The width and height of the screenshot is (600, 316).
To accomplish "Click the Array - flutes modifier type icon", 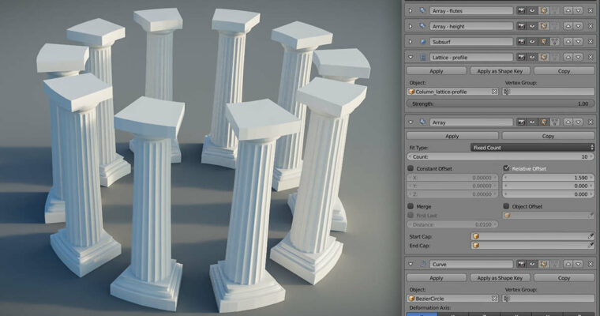I will pyautogui.click(x=422, y=11).
